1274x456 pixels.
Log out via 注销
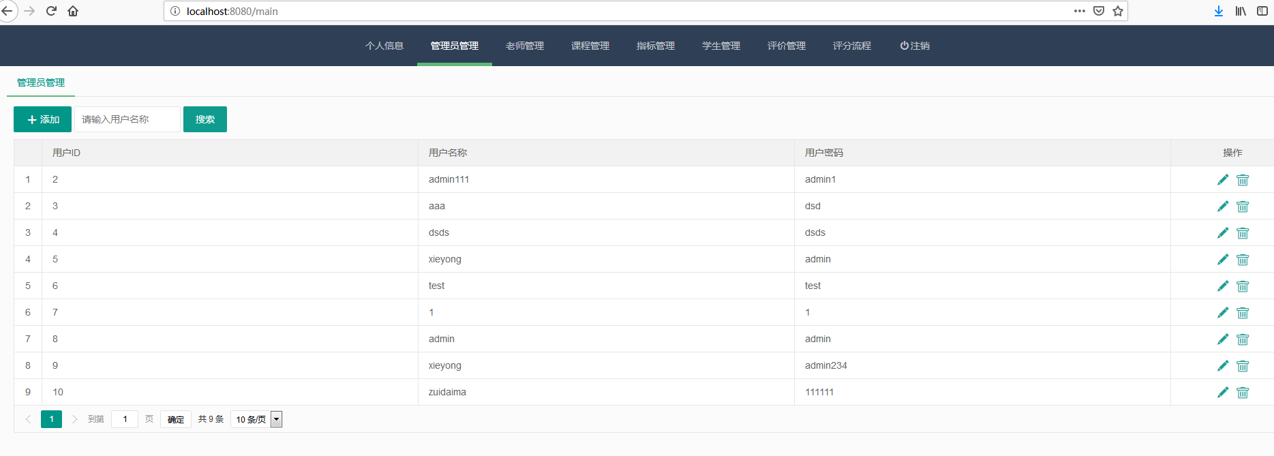tap(915, 46)
